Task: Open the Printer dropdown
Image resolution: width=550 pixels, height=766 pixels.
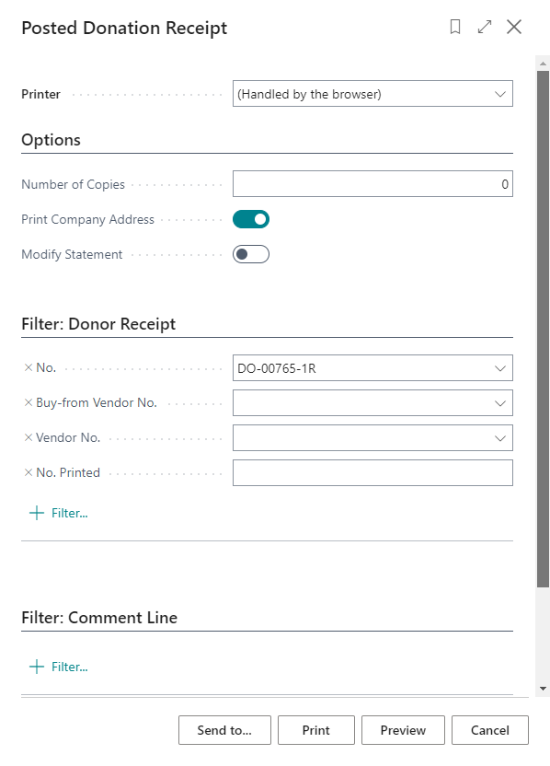Action: tap(499, 93)
